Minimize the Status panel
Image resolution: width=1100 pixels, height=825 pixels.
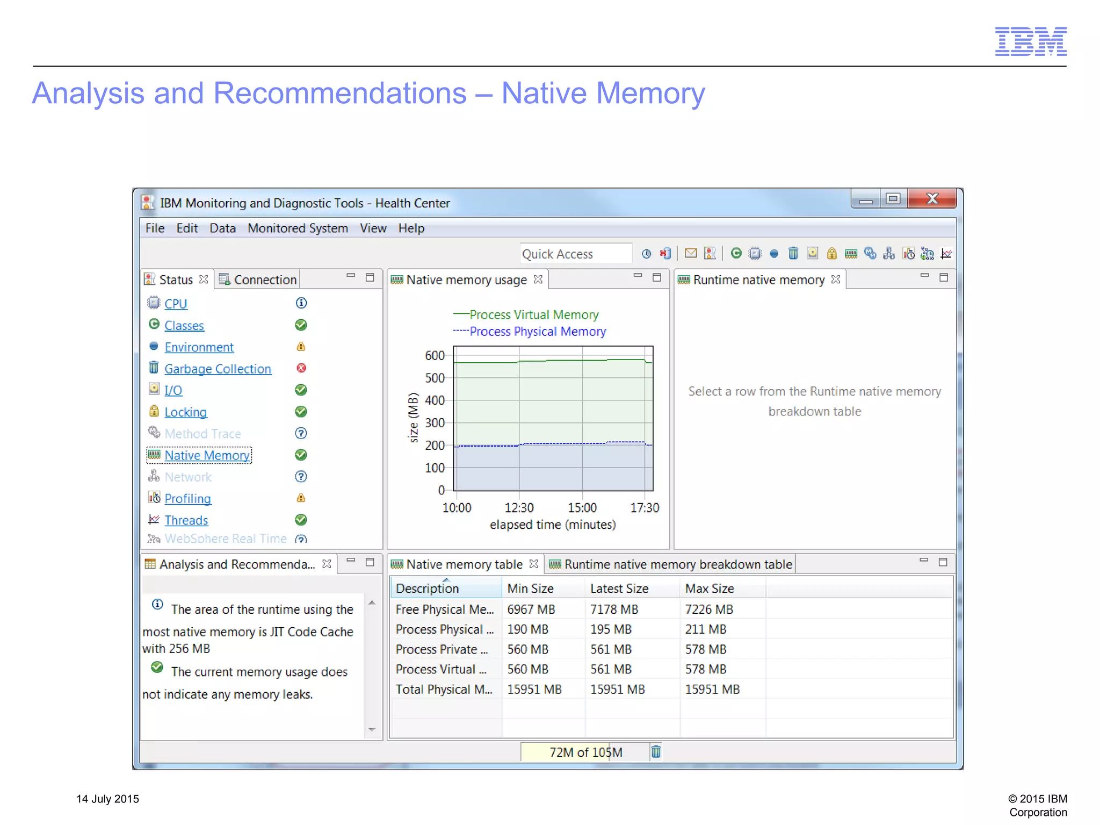pos(351,276)
